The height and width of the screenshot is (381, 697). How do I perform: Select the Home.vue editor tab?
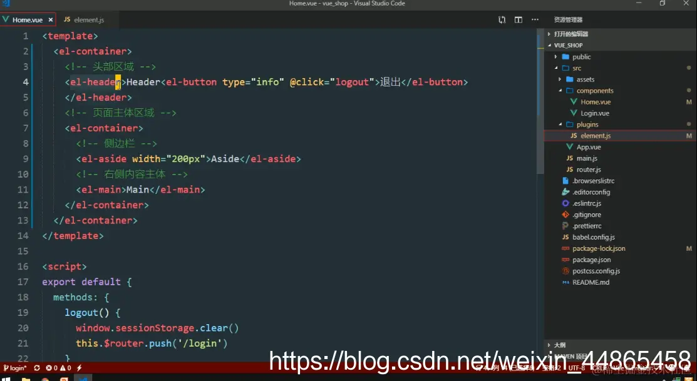coord(28,20)
